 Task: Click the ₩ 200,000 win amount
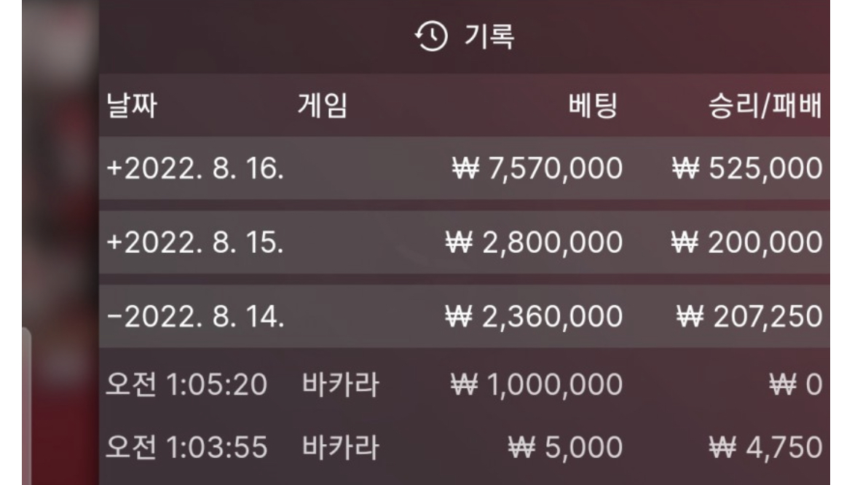point(747,242)
